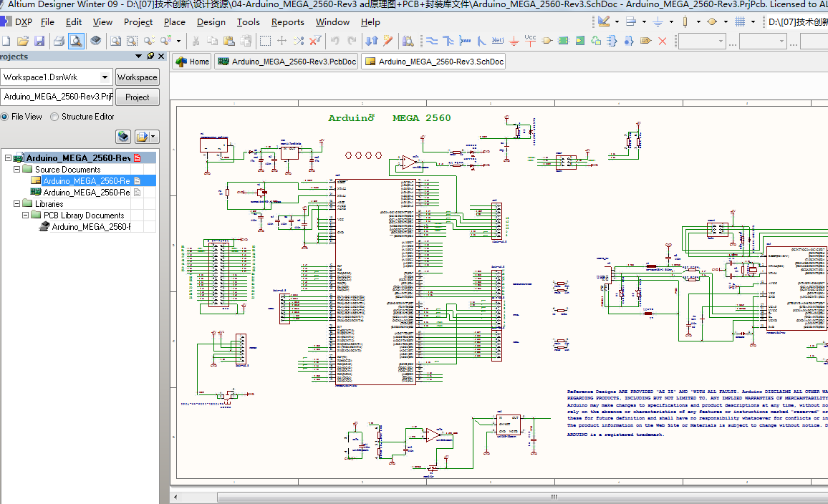Click the Project button
The width and height of the screenshot is (828, 504).
click(138, 97)
